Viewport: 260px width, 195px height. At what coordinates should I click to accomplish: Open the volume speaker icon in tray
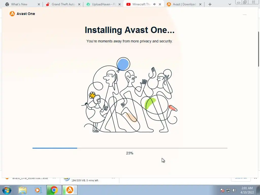tap(234, 190)
